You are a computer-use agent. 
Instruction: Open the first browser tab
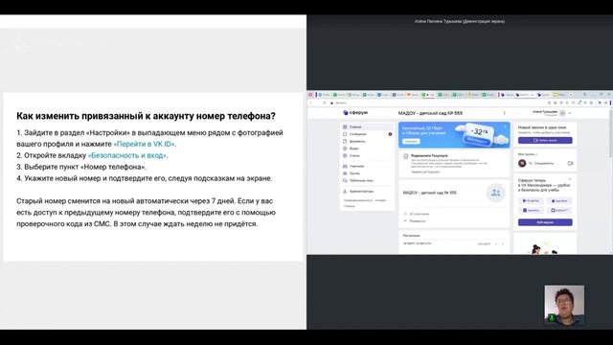pos(324,95)
